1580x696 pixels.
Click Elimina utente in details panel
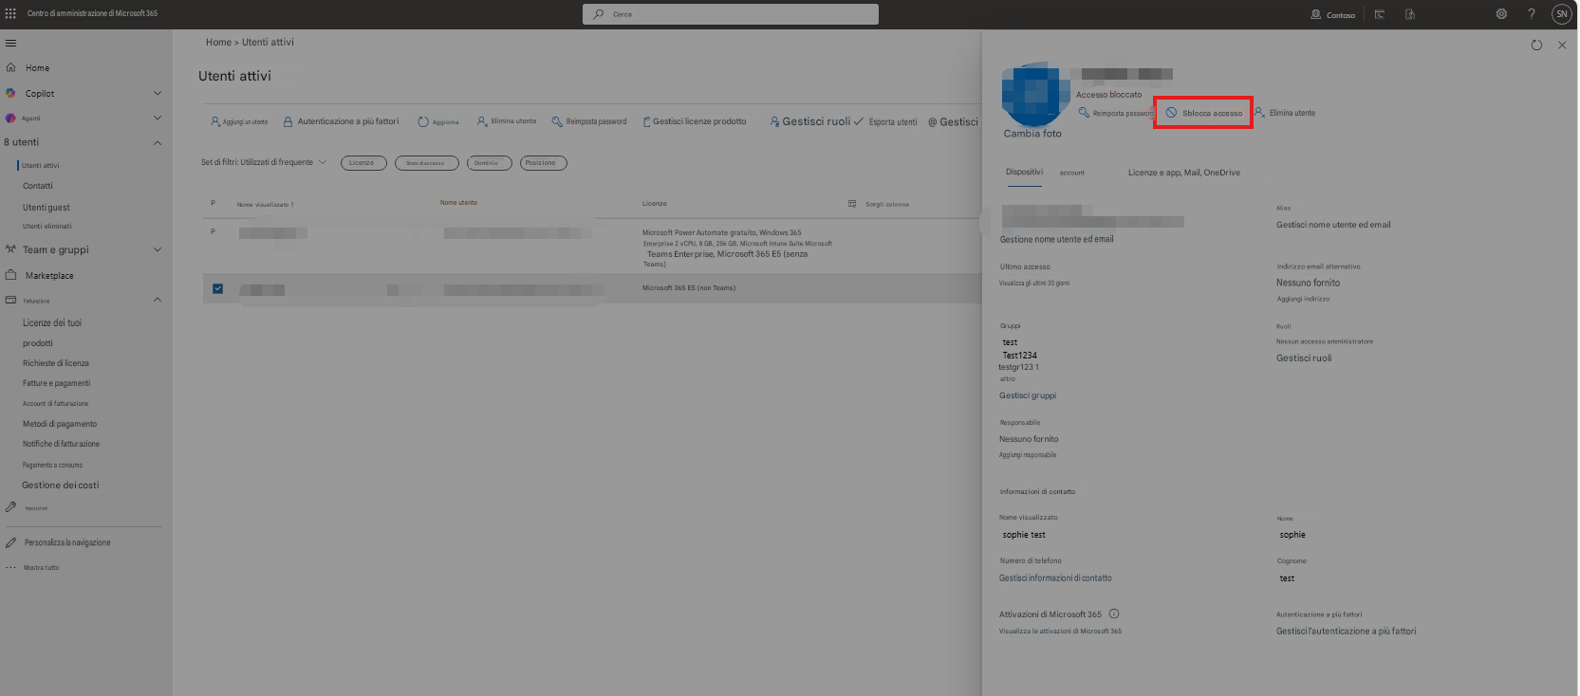(x=1285, y=113)
